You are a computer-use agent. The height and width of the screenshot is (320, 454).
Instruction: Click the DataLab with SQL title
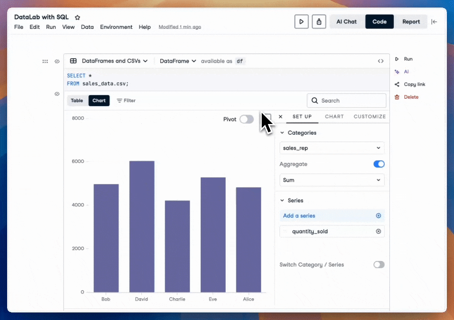[x=41, y=17]
